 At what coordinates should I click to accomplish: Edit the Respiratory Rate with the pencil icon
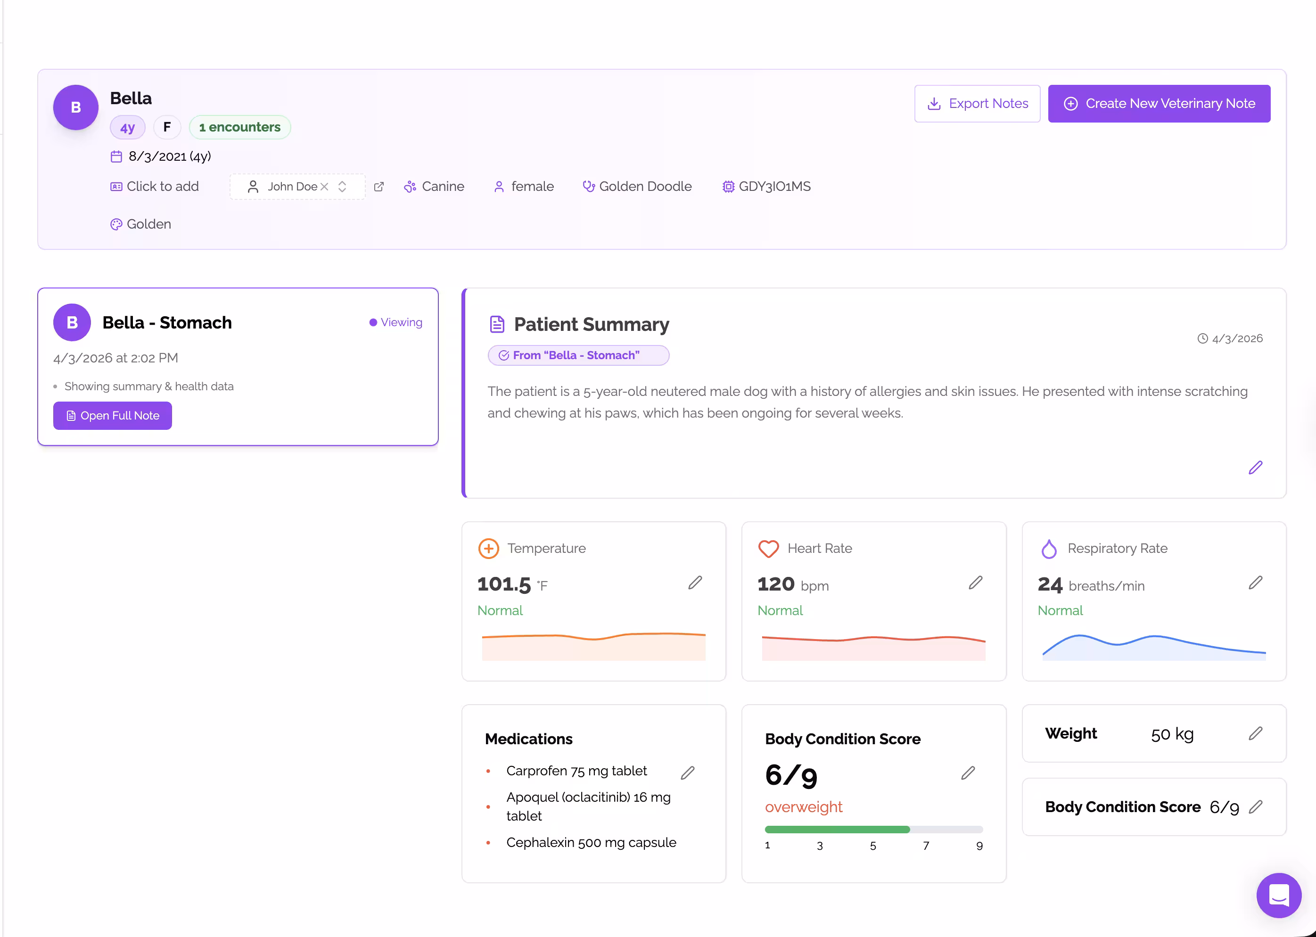(1255, 584)
